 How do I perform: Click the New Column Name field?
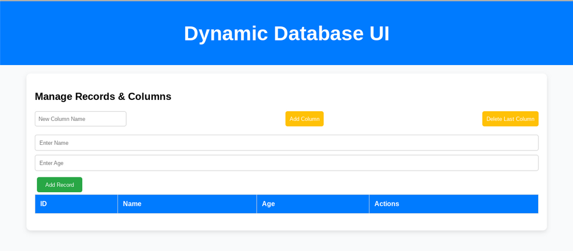click(80, 119)
